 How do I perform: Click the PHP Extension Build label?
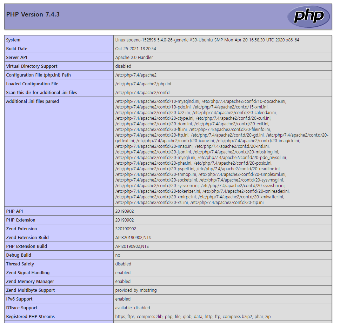tap(26, 246)
